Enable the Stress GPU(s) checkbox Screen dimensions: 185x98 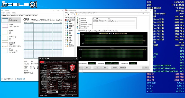80,28
